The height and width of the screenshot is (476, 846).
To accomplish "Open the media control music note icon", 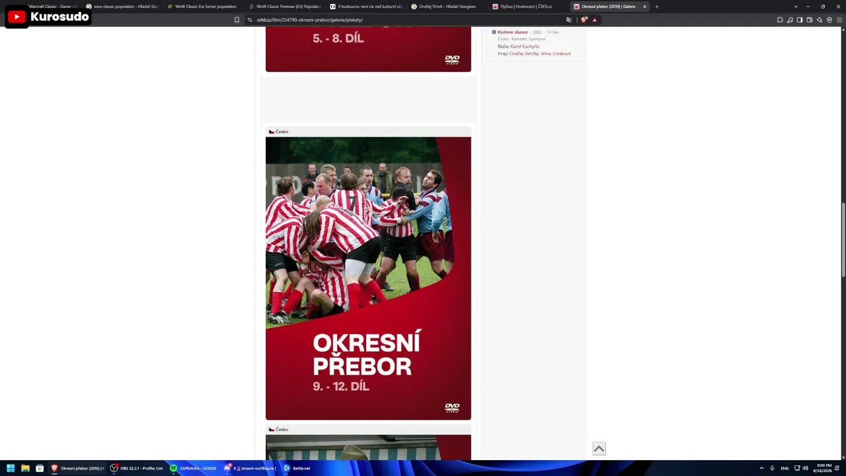I will (790, 20).
